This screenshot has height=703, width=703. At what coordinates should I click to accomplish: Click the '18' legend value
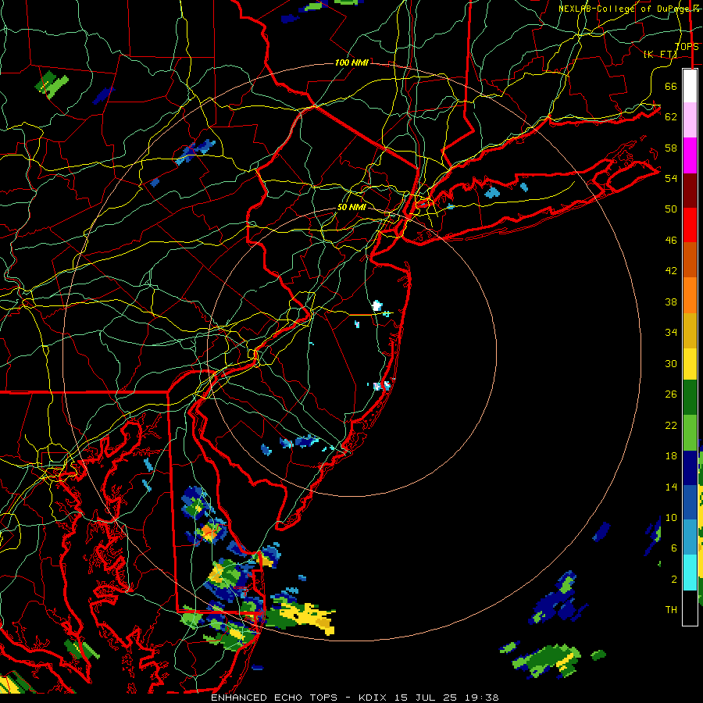671,456
